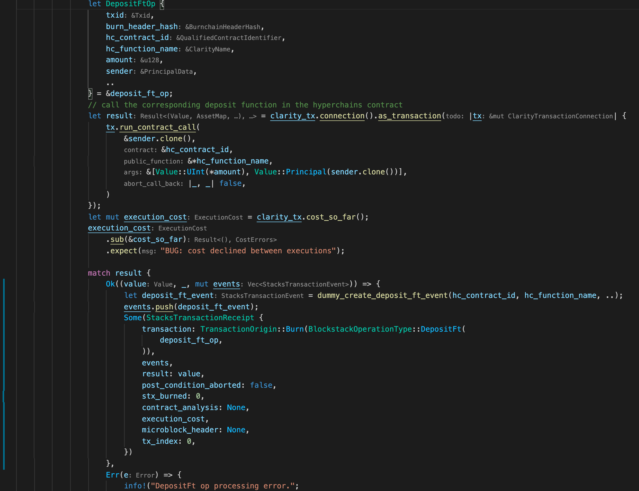Click the underlined events binding in Ok pattern
Viewport: 639px width, 491px height.
coord(226,284)
